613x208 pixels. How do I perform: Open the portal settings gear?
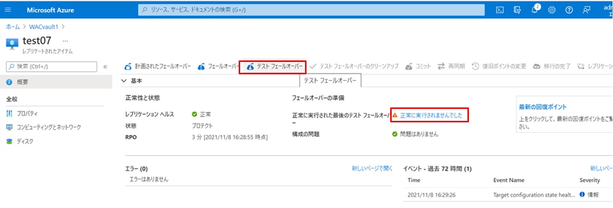pos(552,10)
